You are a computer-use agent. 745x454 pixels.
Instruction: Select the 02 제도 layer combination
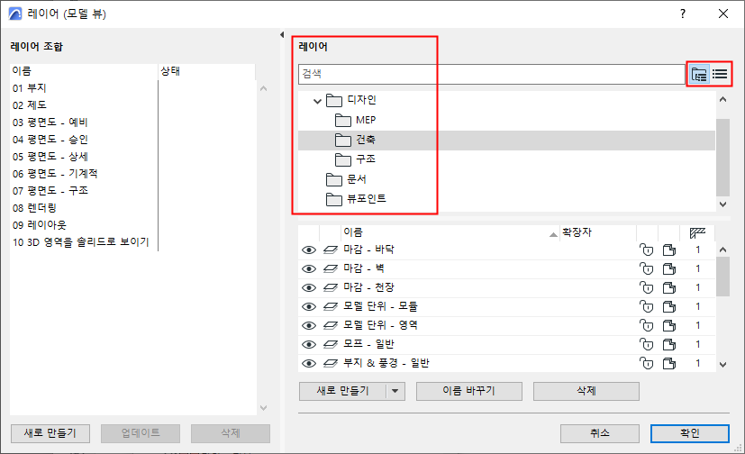[30, 105]
